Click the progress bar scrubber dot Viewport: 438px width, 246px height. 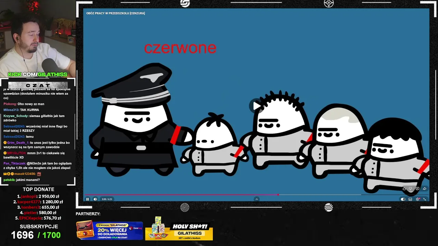coord(278,195)
